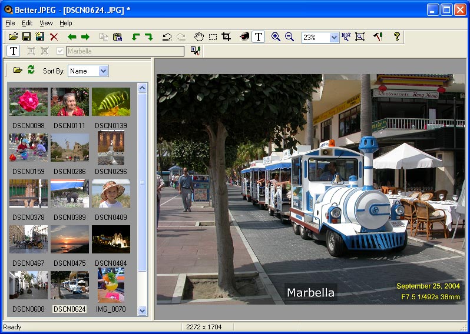Open the zoom percentage dropdown
This screenshot has width=470, height=334.
(x=334, y=37)
